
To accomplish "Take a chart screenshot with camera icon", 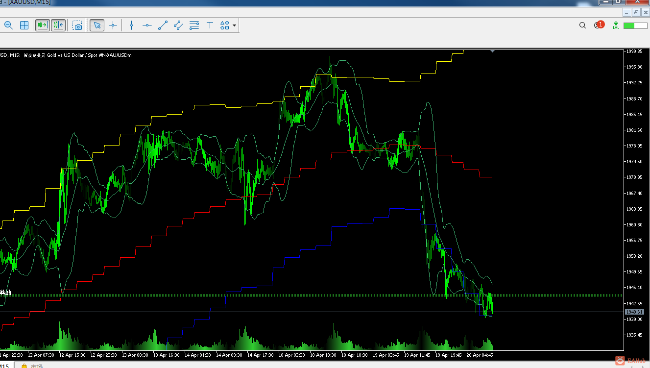I will [77, 25].
